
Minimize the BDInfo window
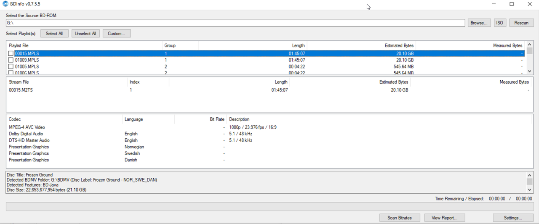(x=494, y=4)
